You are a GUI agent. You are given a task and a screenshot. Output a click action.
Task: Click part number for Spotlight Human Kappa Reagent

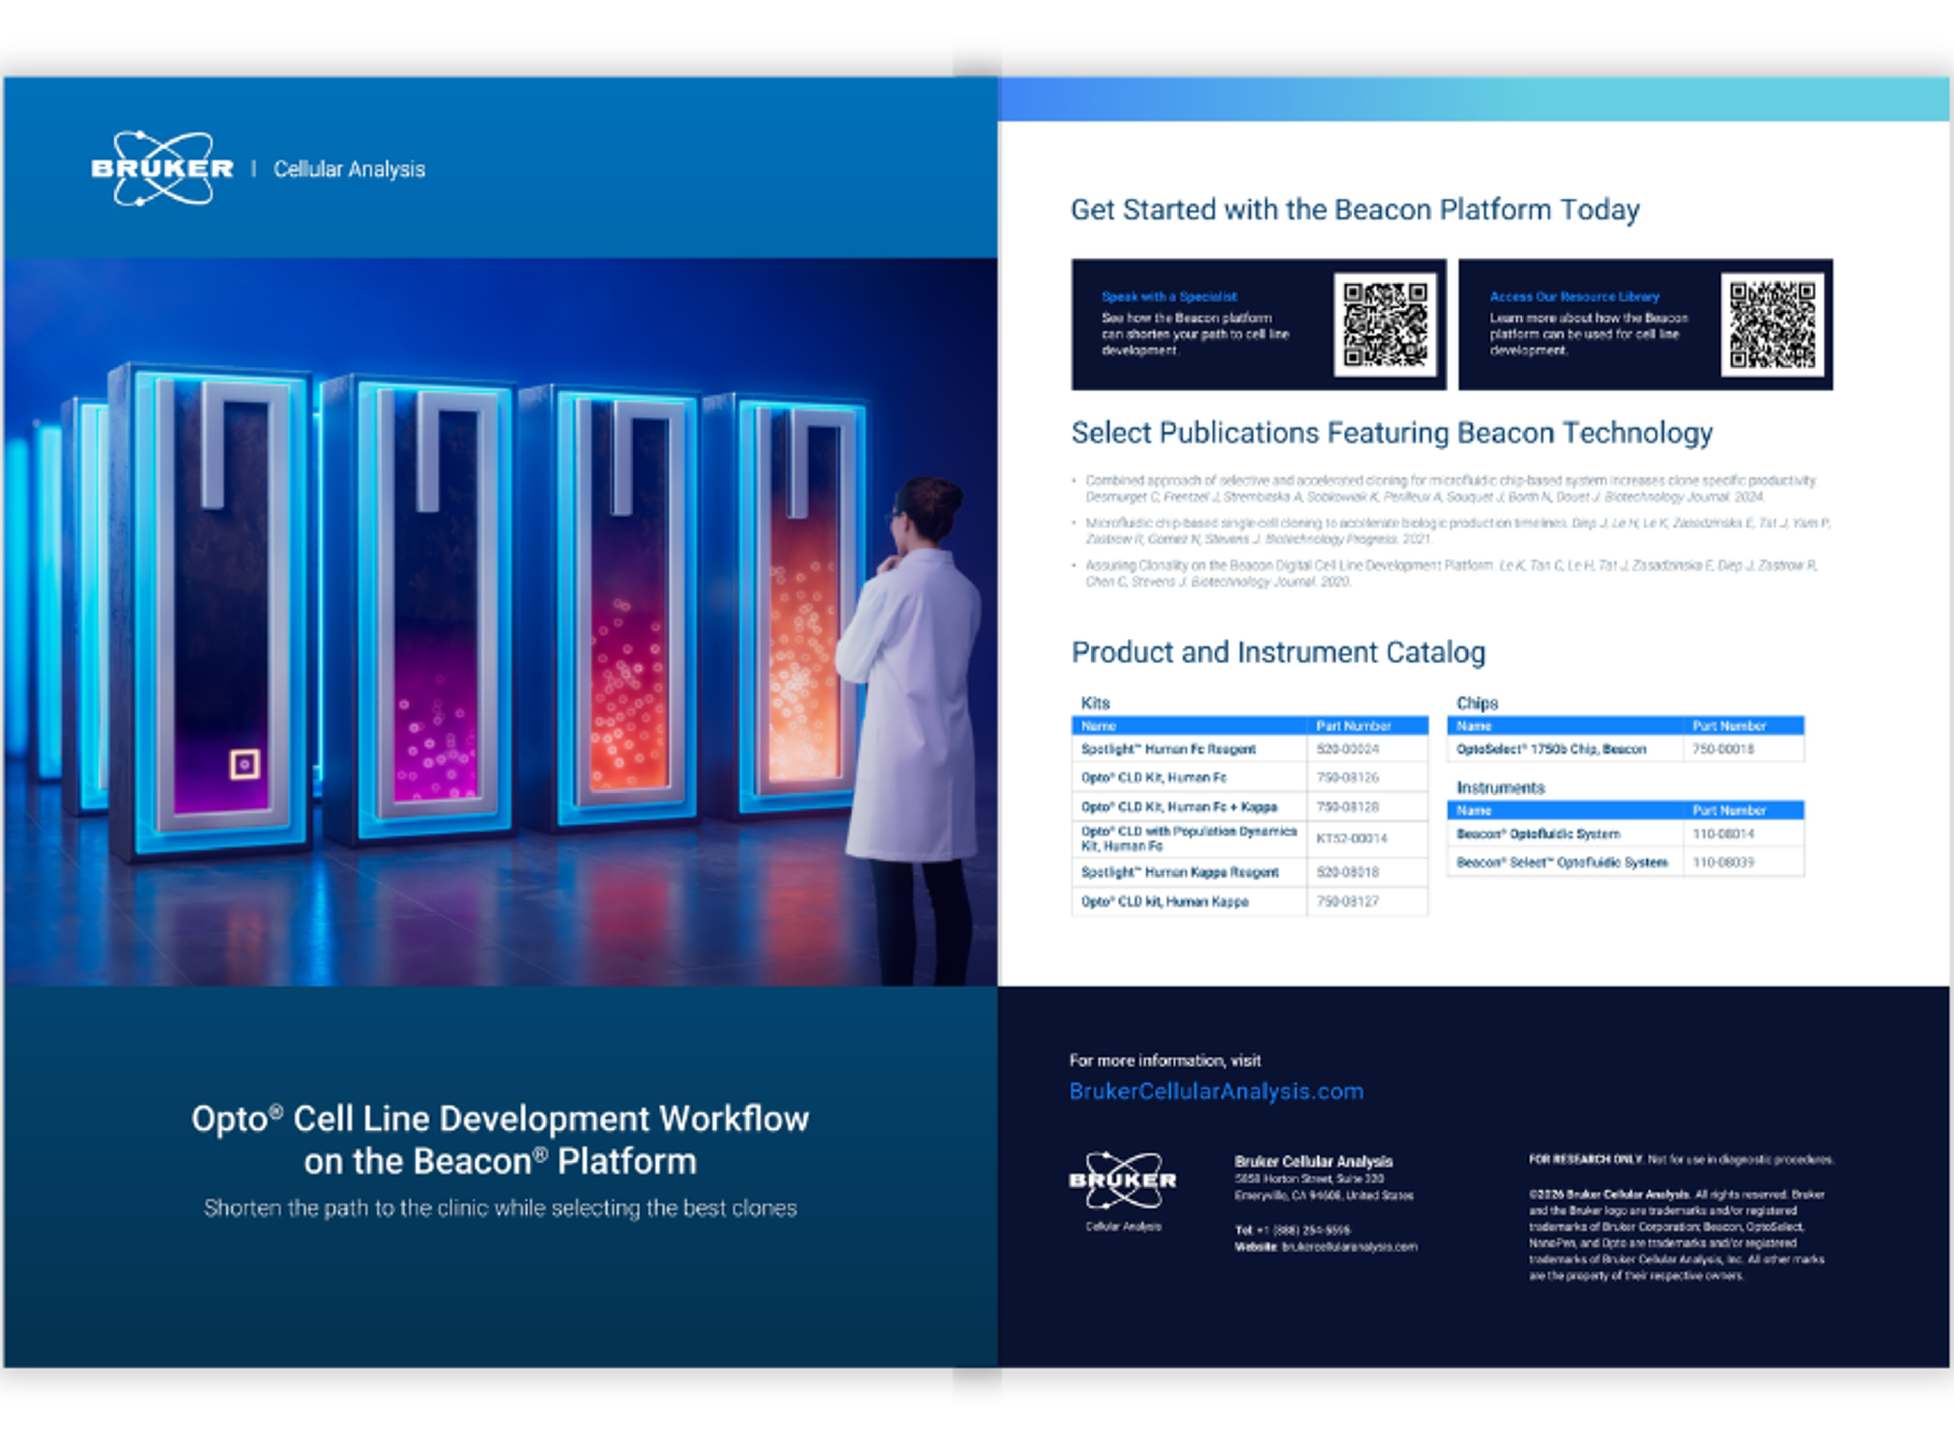point(1347,872)
